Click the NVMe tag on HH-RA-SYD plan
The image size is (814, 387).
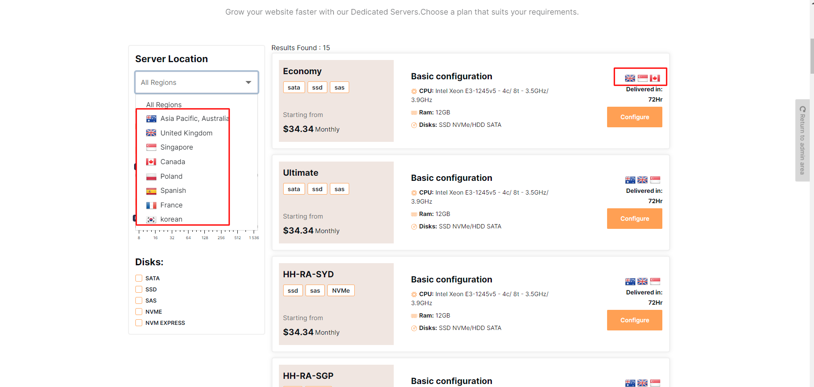point(341,291)
